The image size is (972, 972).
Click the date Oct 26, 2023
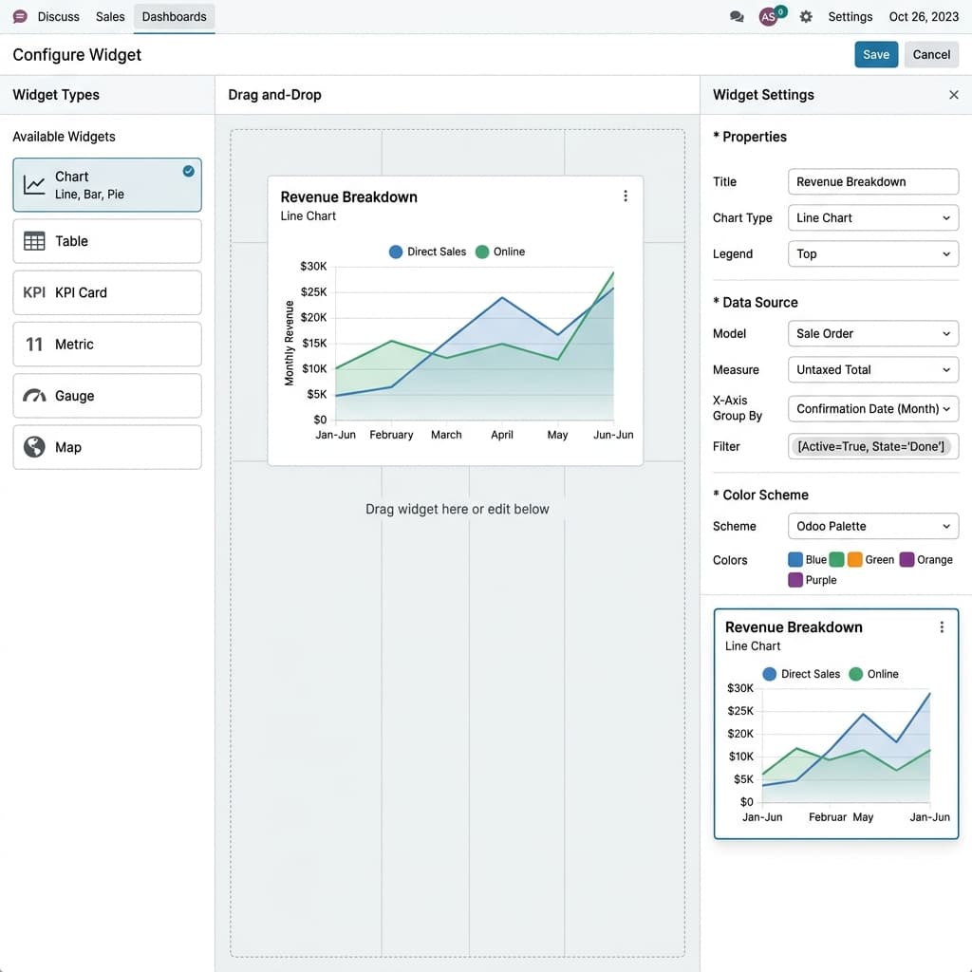point(924,17)
